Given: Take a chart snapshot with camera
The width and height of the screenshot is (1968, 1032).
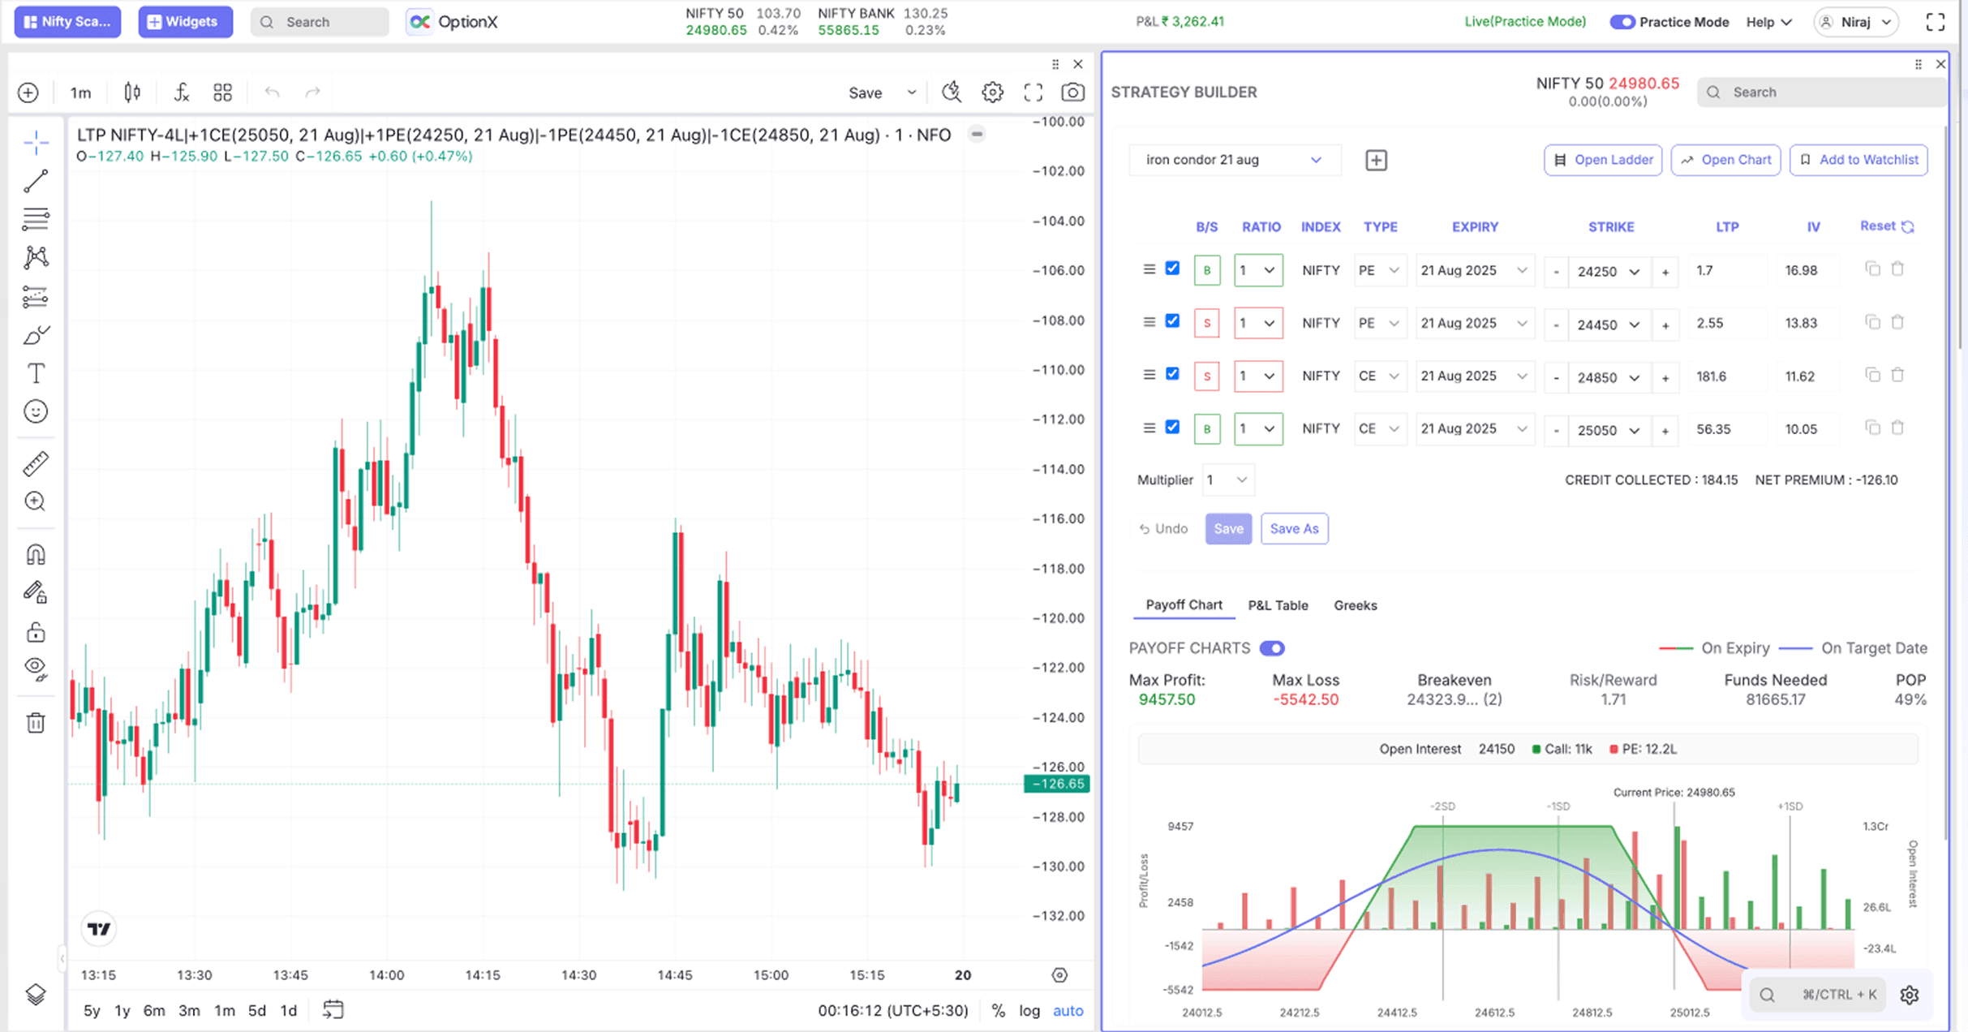Looking at the screenshot, I should (1072, 92).
